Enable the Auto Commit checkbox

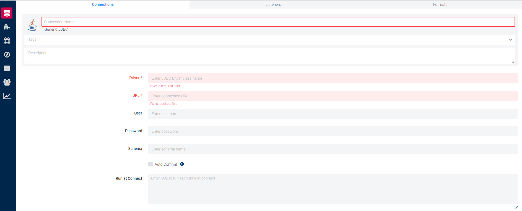point(150,164)
